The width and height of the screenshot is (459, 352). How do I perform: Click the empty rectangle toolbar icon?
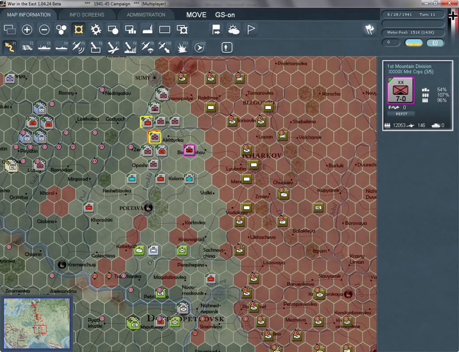tap(165, 30)
